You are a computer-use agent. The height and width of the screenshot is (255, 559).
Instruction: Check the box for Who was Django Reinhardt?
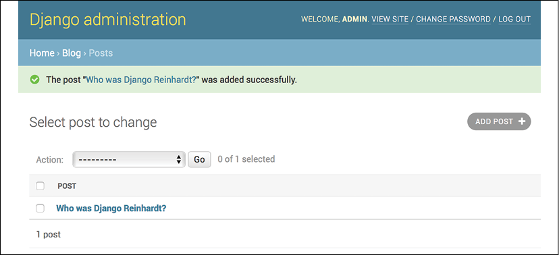coord(41,208)
